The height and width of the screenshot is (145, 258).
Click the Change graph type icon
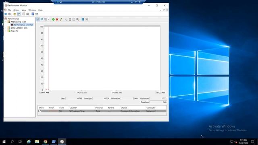point(46,19)
